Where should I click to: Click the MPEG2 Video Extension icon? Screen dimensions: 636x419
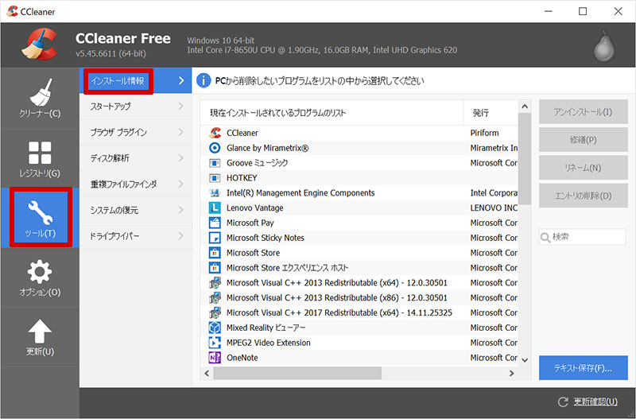coord(215,343)
